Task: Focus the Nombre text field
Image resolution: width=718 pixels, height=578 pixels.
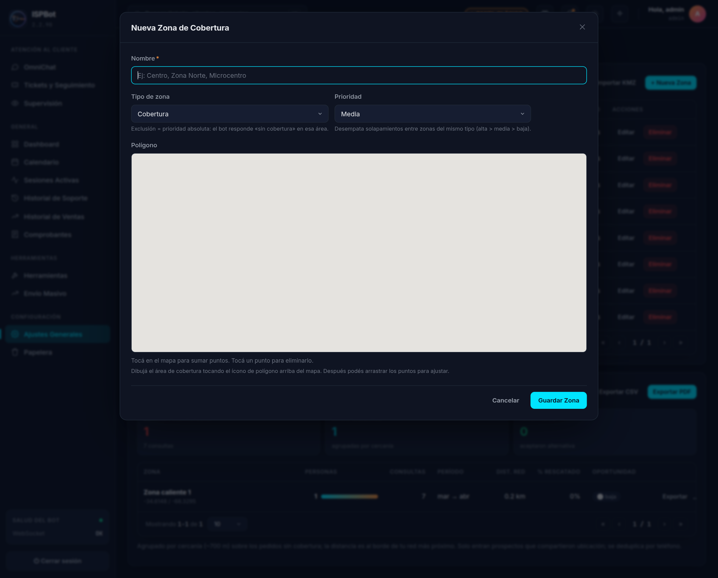Action: click(x=359, y=75)
